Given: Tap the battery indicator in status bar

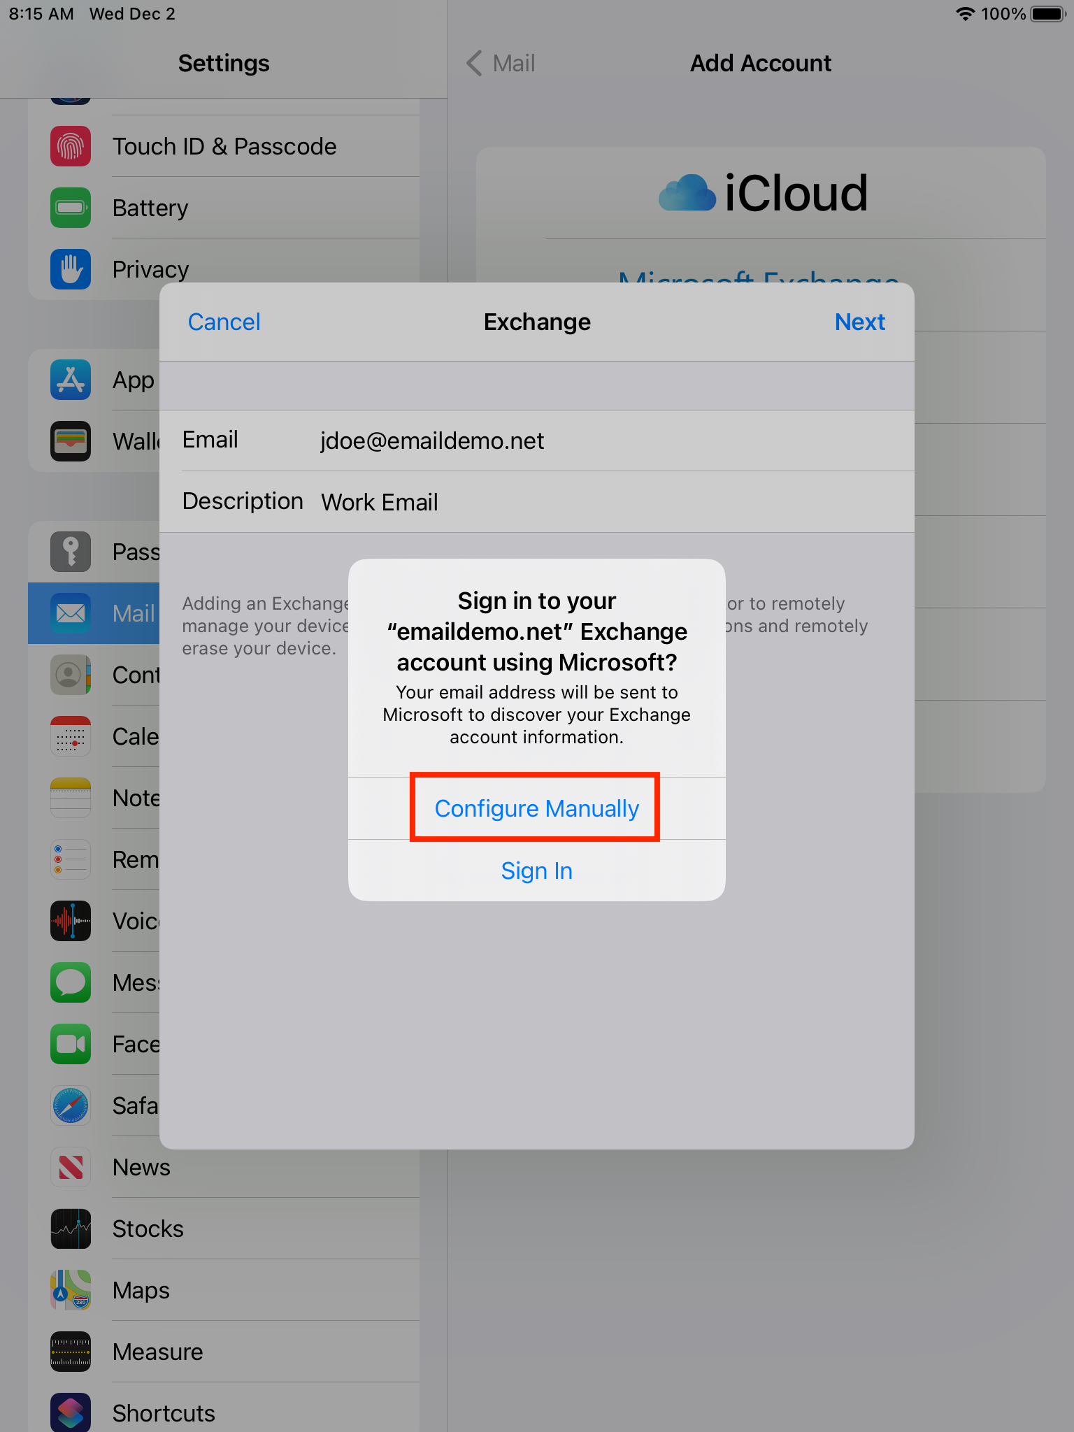Looking at the screenshot, I should point(1047,14).
